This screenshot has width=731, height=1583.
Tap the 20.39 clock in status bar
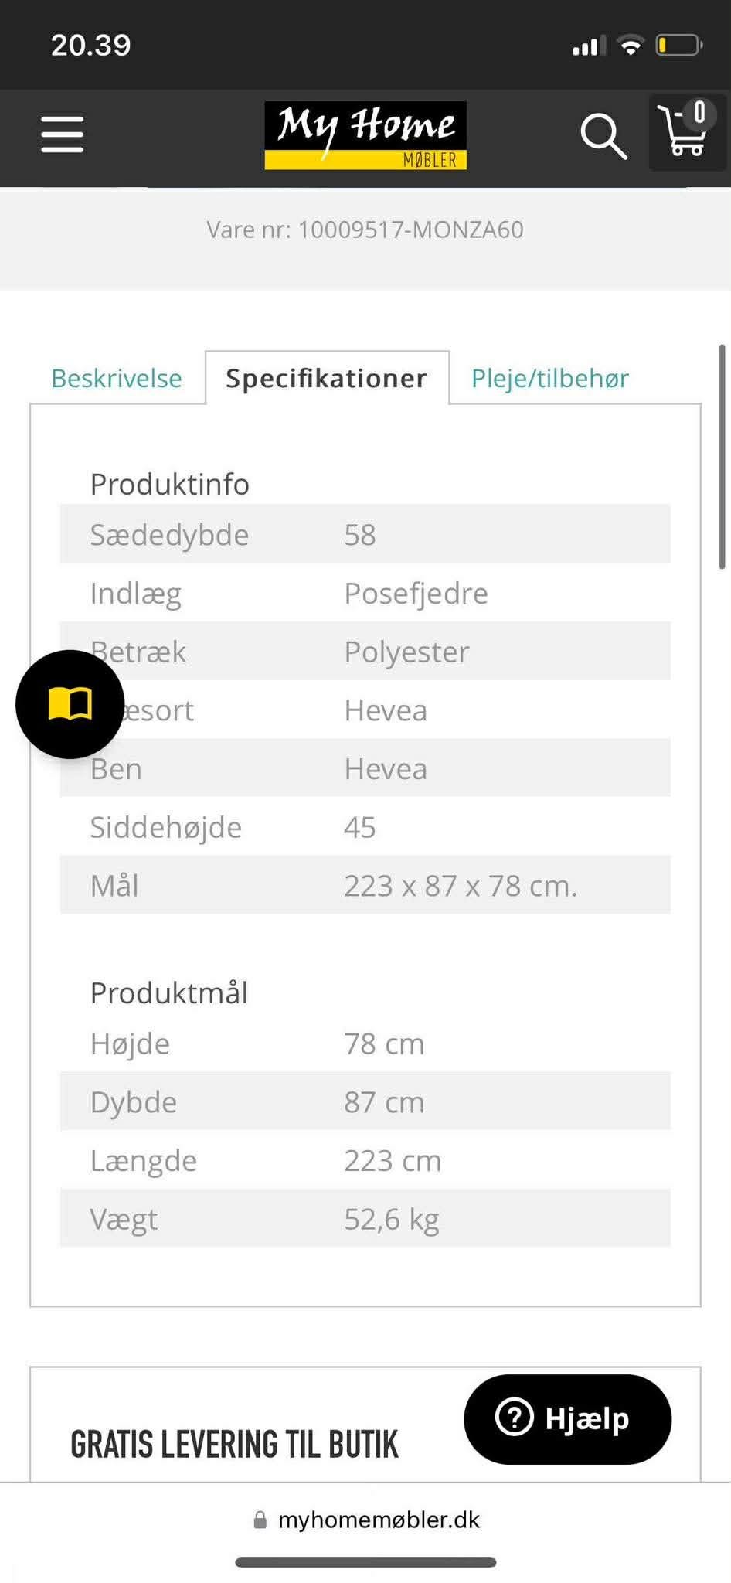[x=91, y=45]
